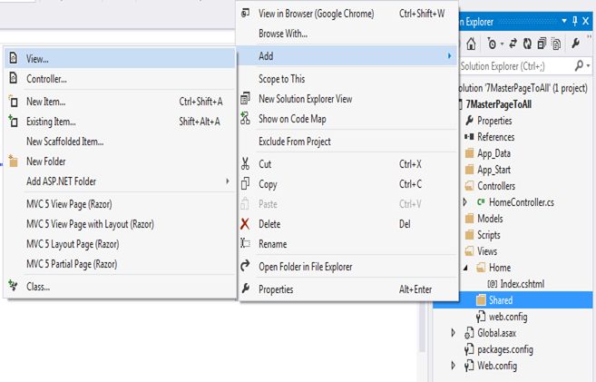Click the Controller... page icon
596x382 pixels.
[x=14, y=78]
